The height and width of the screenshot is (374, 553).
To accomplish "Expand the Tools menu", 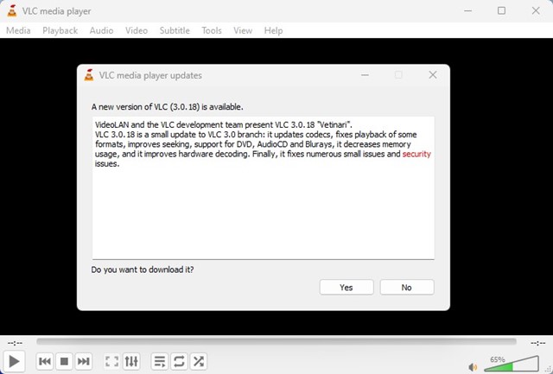I will tap(212, 30).
